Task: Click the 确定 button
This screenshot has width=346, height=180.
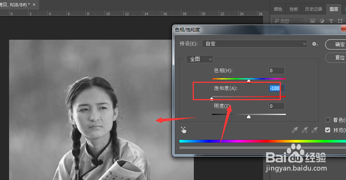Action: [x=336, y=44]
